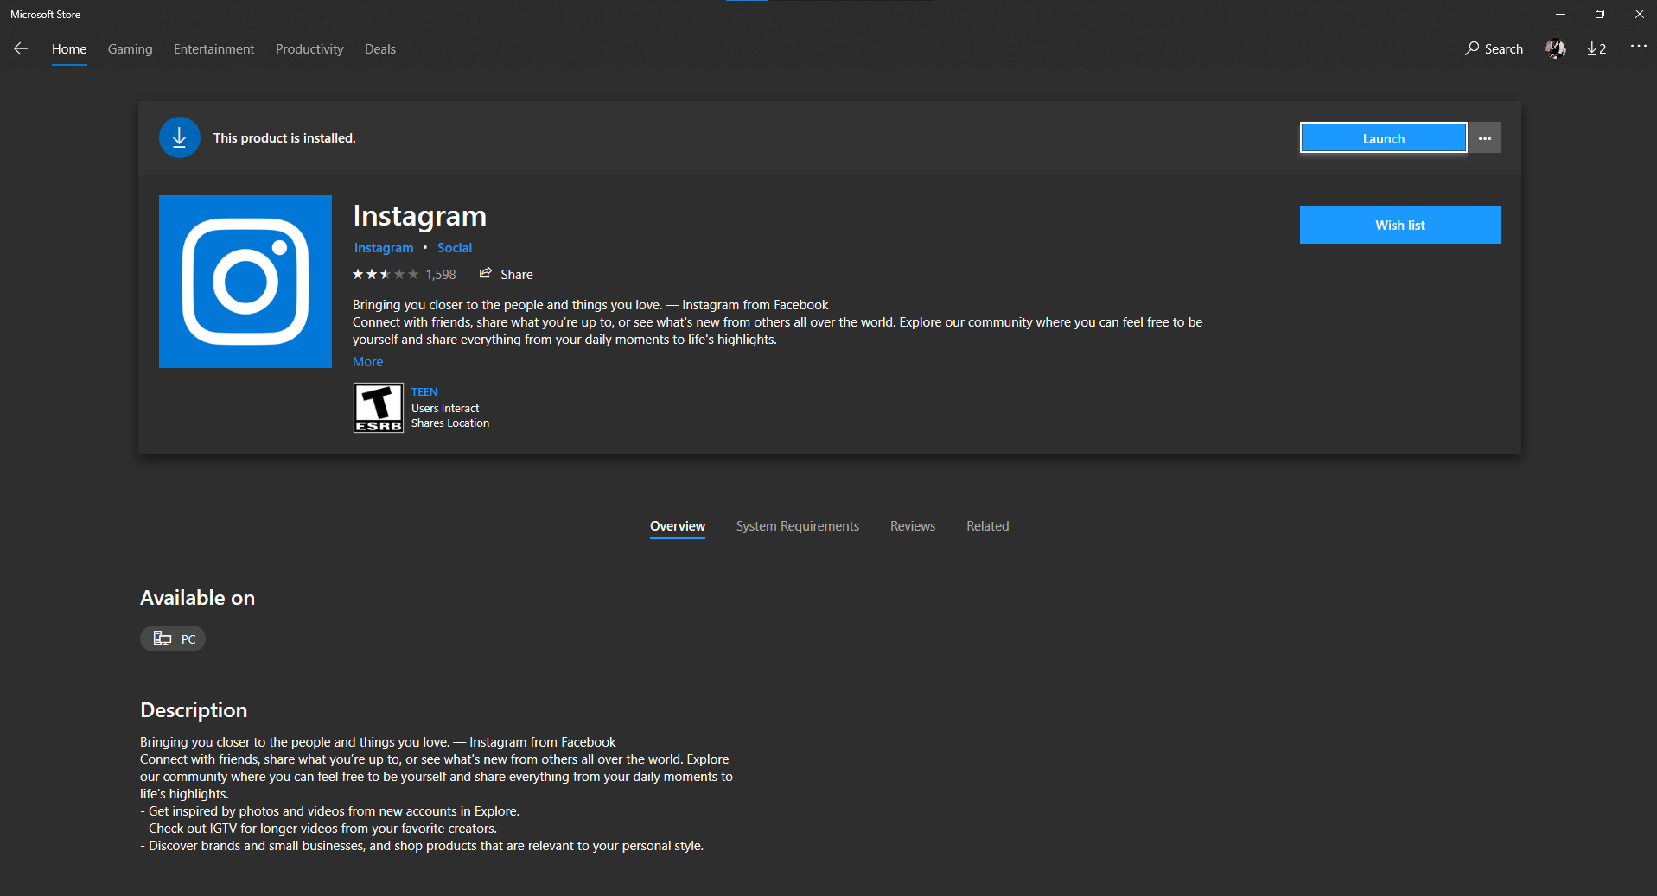
Task: Click the Instagram app logo image
Action: coord(245,282)
